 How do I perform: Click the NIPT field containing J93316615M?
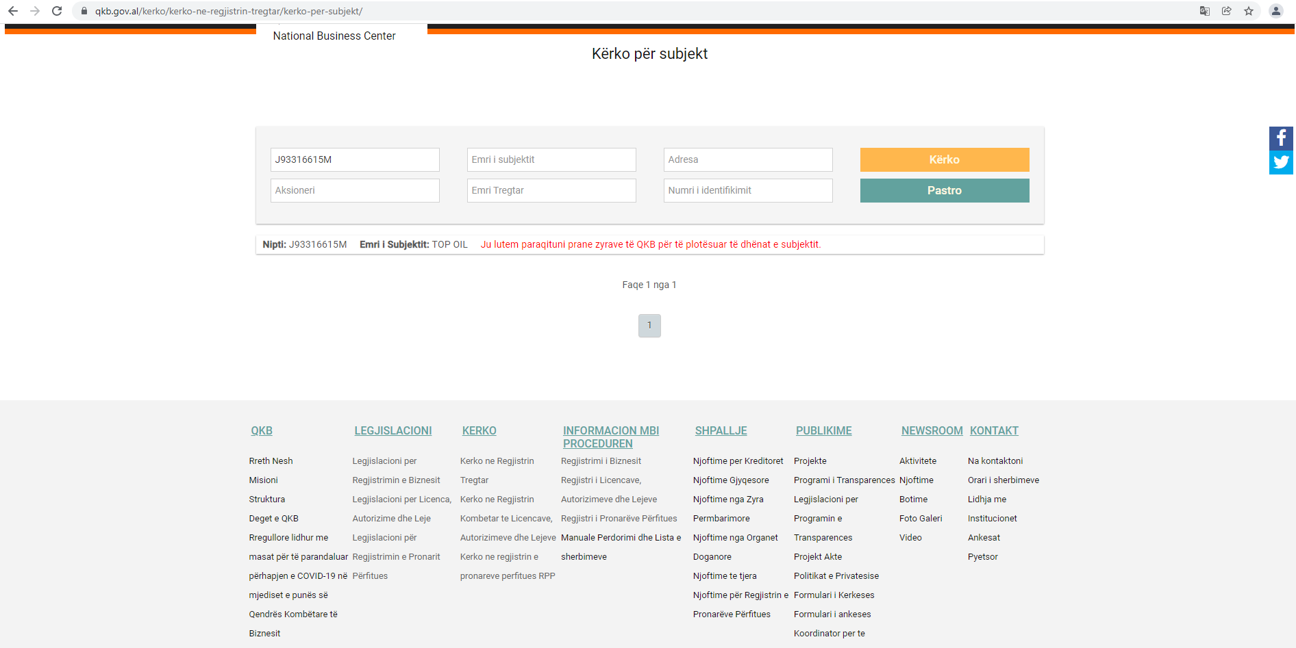355,159
